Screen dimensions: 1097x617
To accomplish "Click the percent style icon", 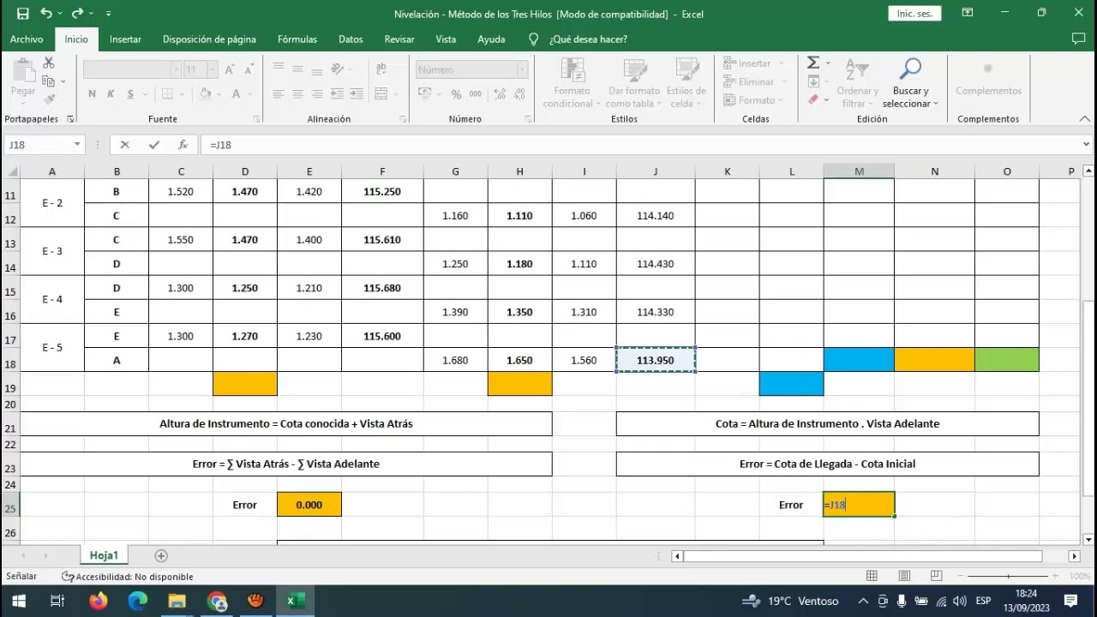I will coord(456,94).
